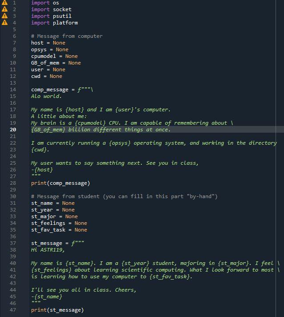Click the text 'import psutil'

pos(51,16)
